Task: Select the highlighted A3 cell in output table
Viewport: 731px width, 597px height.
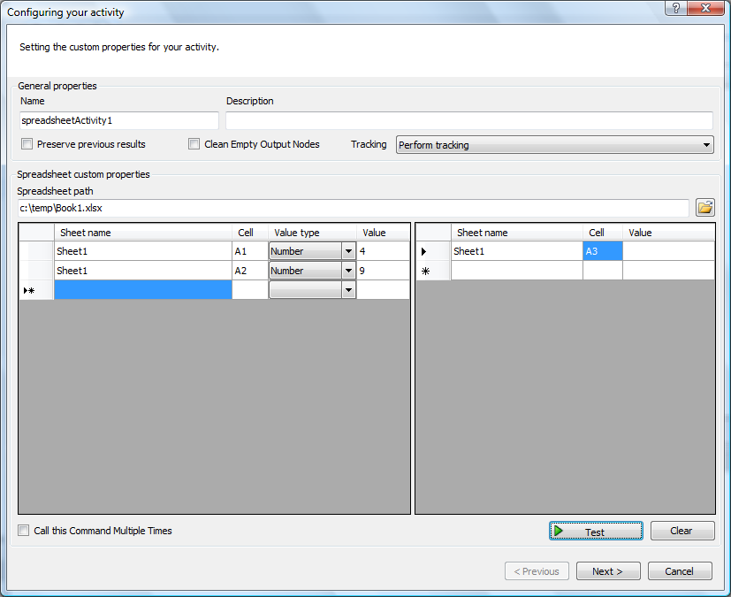Action: (603, 251)
